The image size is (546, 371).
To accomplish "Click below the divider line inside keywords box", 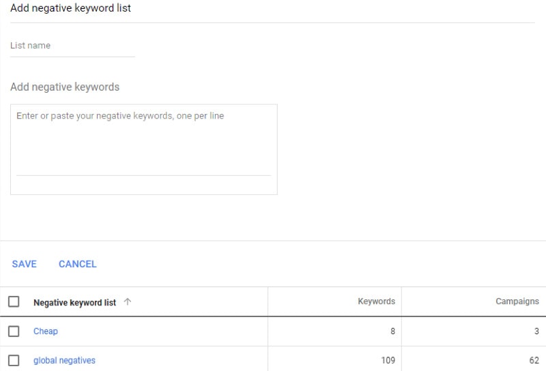I will pyautogui.click(x=143, y=185).
